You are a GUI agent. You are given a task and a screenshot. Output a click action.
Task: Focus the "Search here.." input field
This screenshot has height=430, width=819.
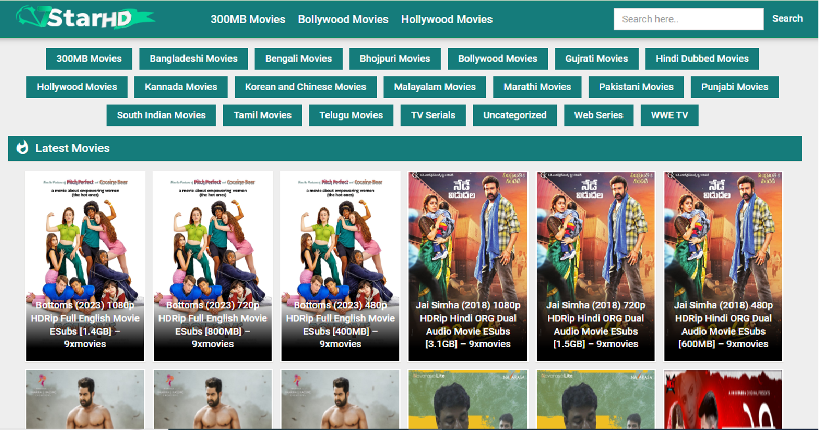click(x=689, y=19)
